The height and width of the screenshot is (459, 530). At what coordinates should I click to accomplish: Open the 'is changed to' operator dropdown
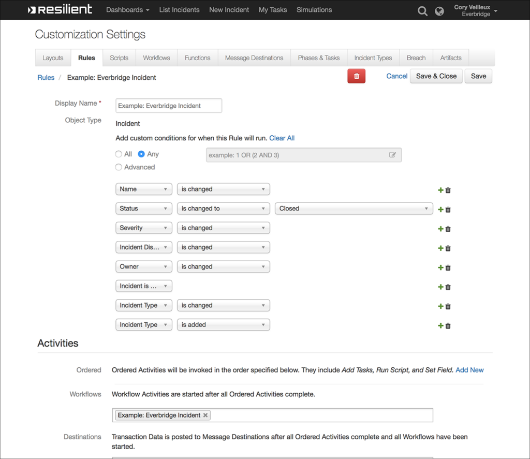[224, 208]
